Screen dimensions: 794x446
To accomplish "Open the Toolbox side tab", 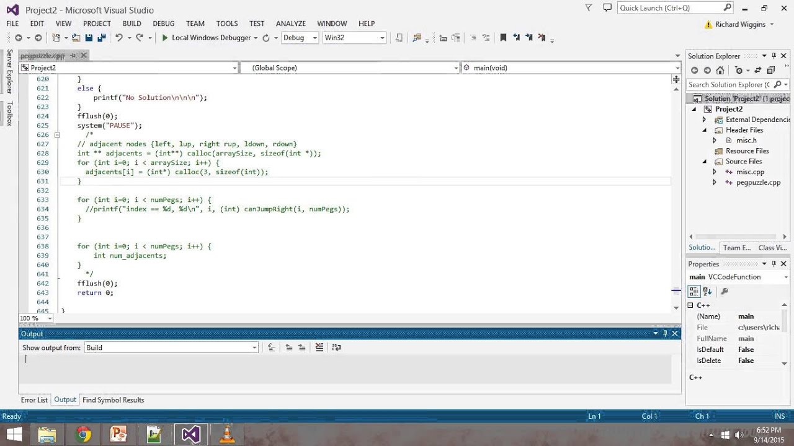I will coord(9,114).
